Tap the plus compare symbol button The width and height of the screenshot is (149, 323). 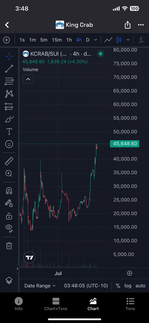(x=6, y=40)
